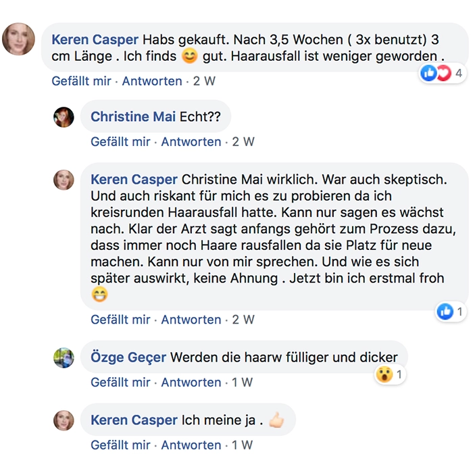
Task: Like Özge Geçer's comment
Action: 121,382
